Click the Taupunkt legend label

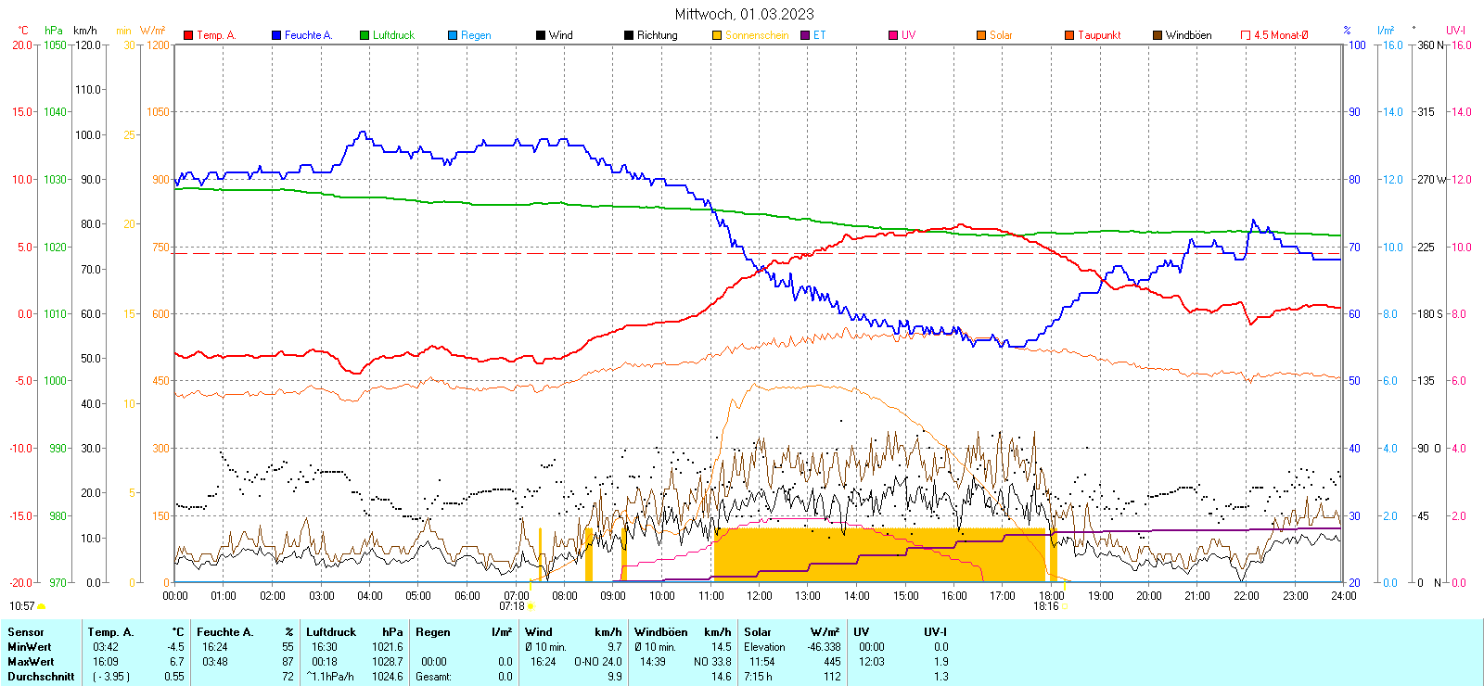[x=1099, y=35]
